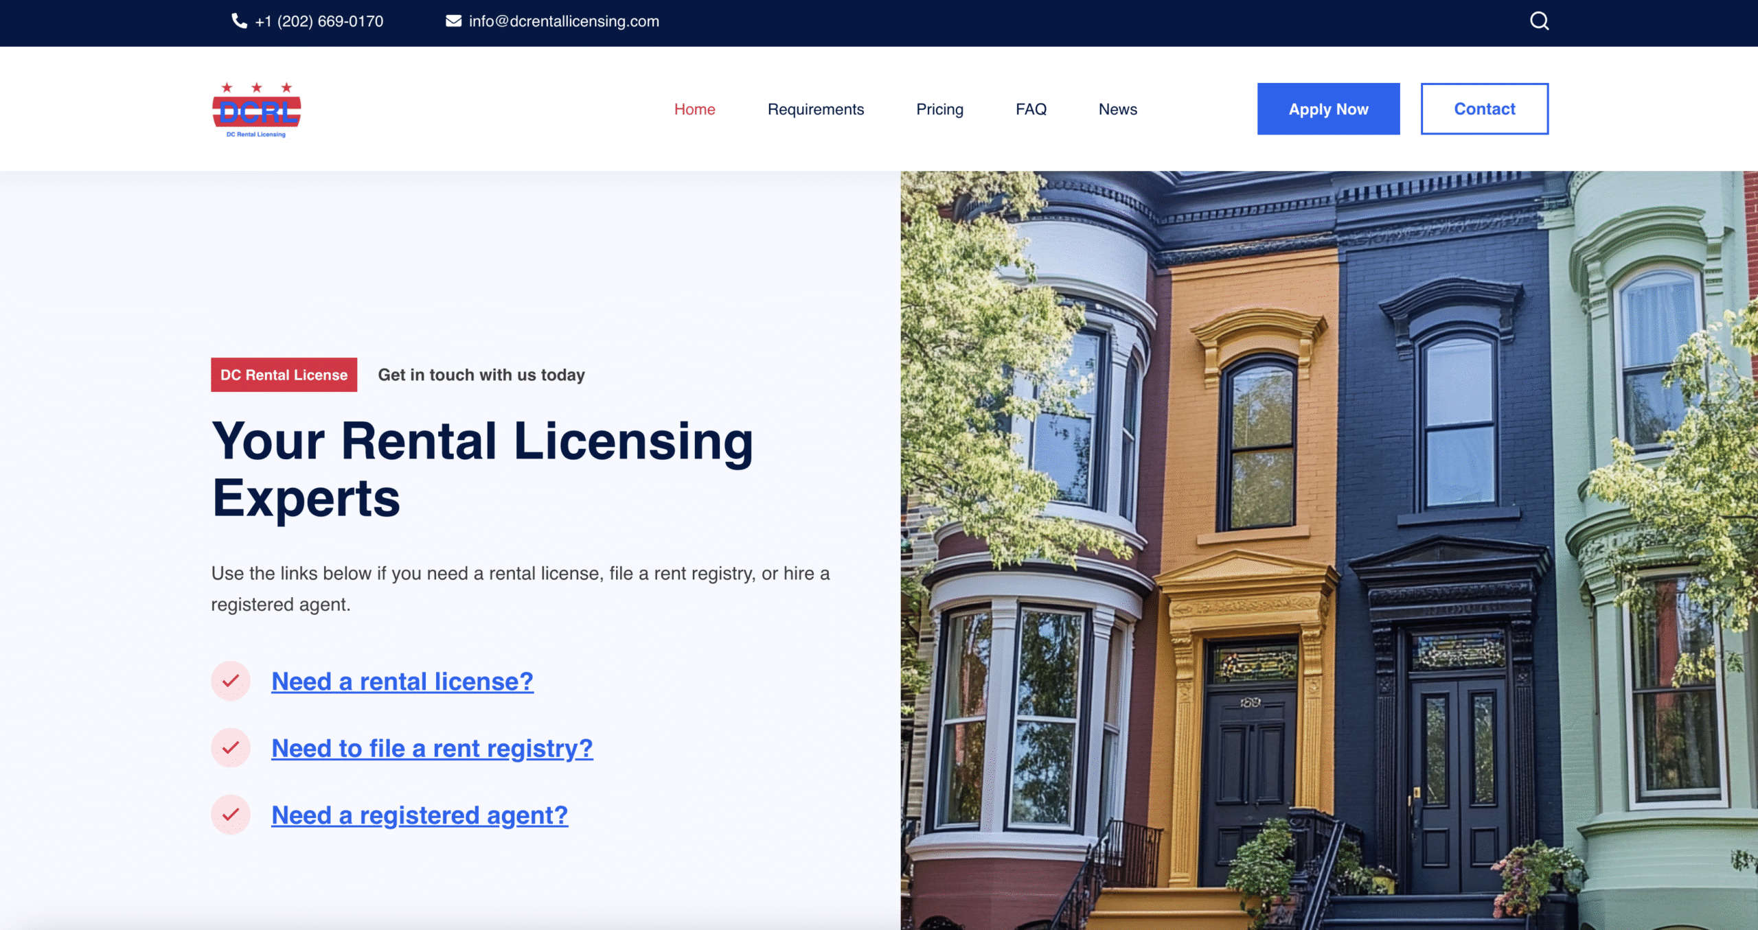Call the +1 (202) 669-0170 number
The image size is (1758, 930).
(x=319, y=21)
